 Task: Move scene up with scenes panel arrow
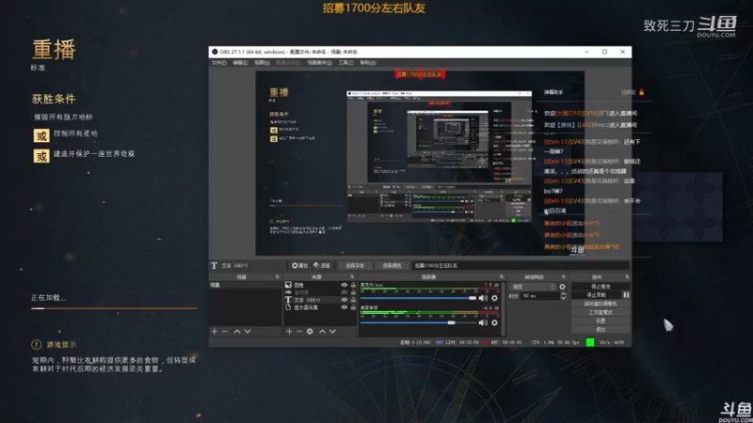237,332
